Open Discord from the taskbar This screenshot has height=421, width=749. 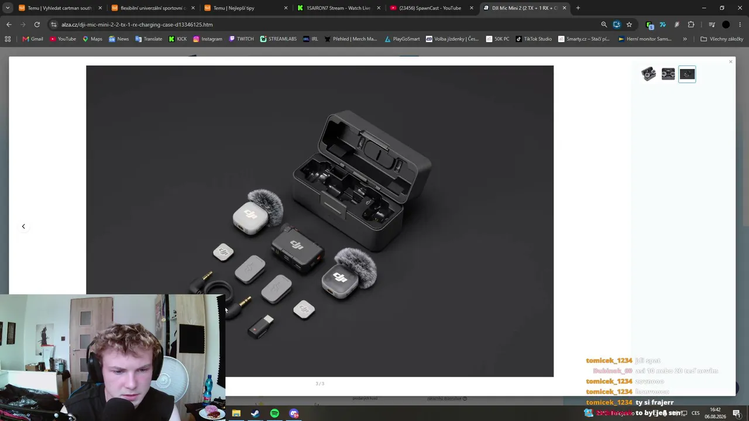[294, 413]
